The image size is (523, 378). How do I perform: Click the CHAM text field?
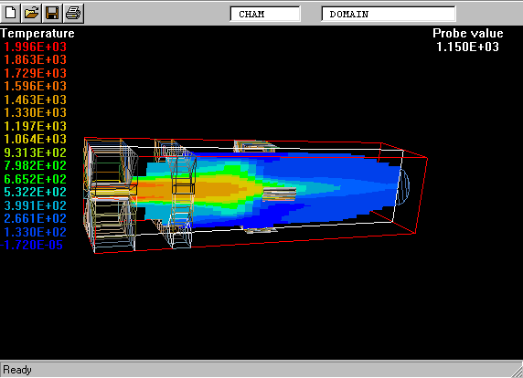[265, 14]
